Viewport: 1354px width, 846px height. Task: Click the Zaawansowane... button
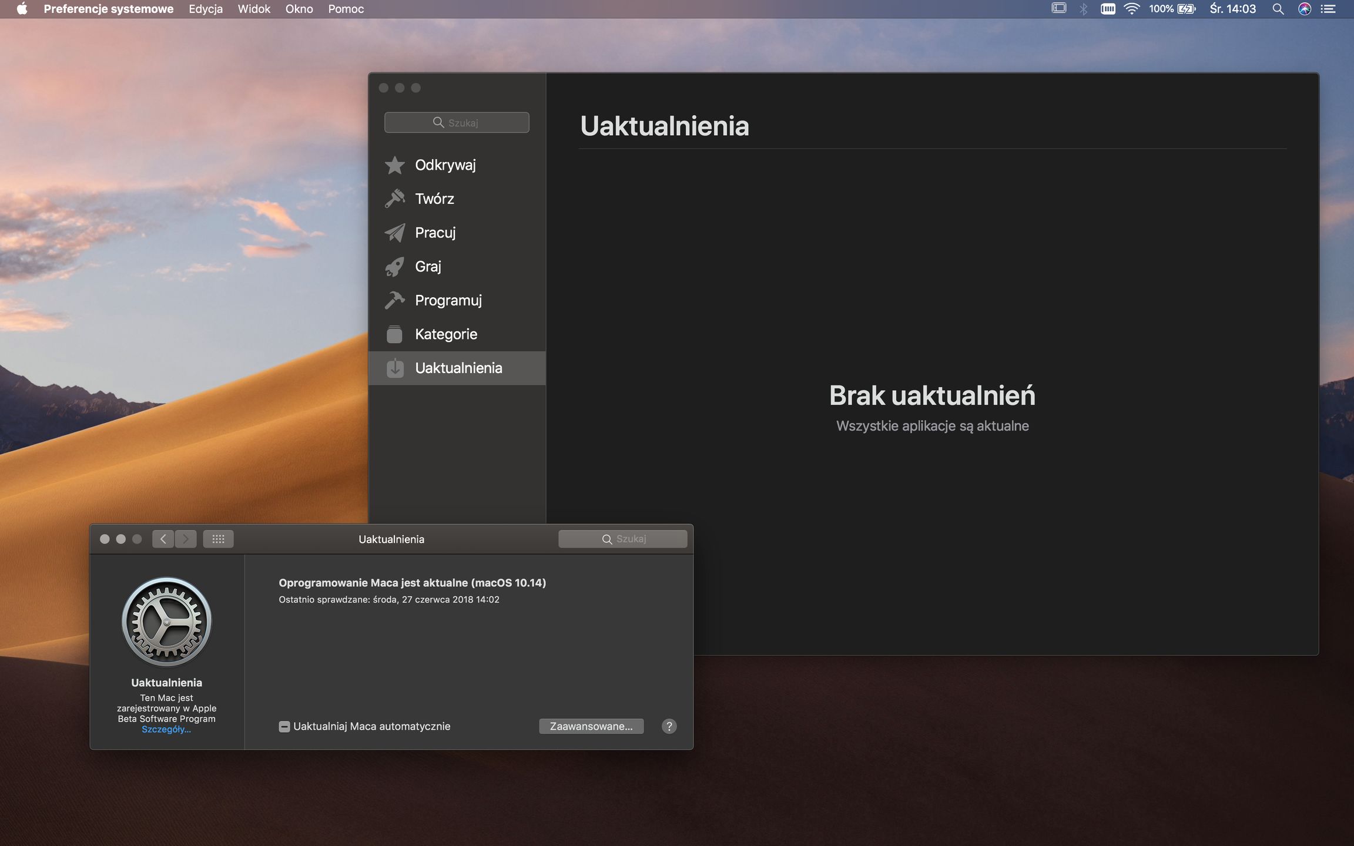[x=591, y=726]
